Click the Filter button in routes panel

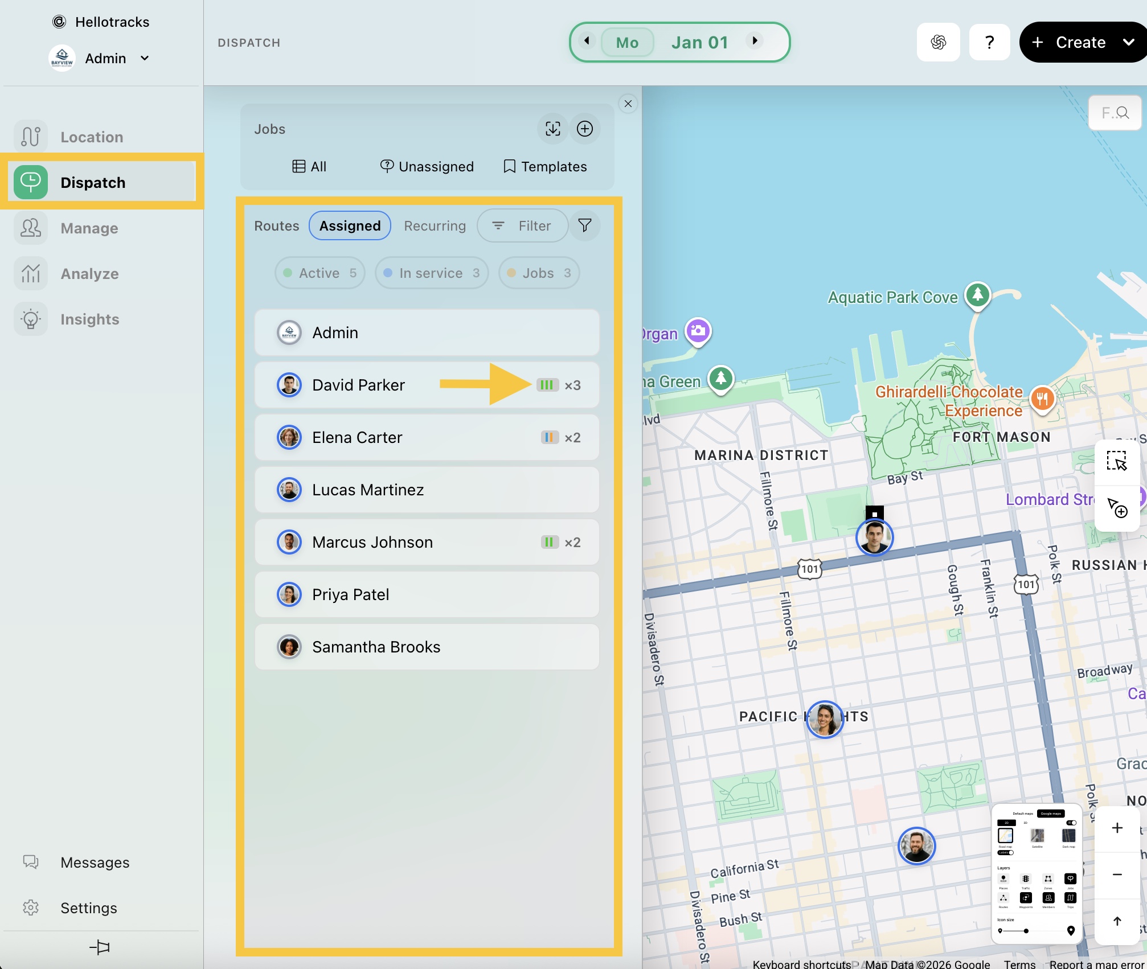point(522,226)
